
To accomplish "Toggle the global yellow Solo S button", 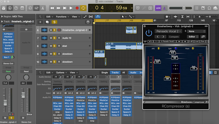I will [54, 22].
